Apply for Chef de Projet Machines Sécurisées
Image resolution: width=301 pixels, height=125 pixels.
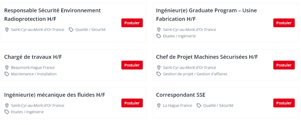[284, 65]
